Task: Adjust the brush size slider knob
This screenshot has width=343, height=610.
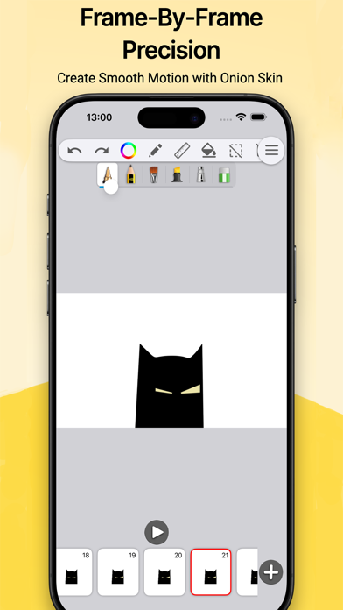Action: tap(111, 188)
